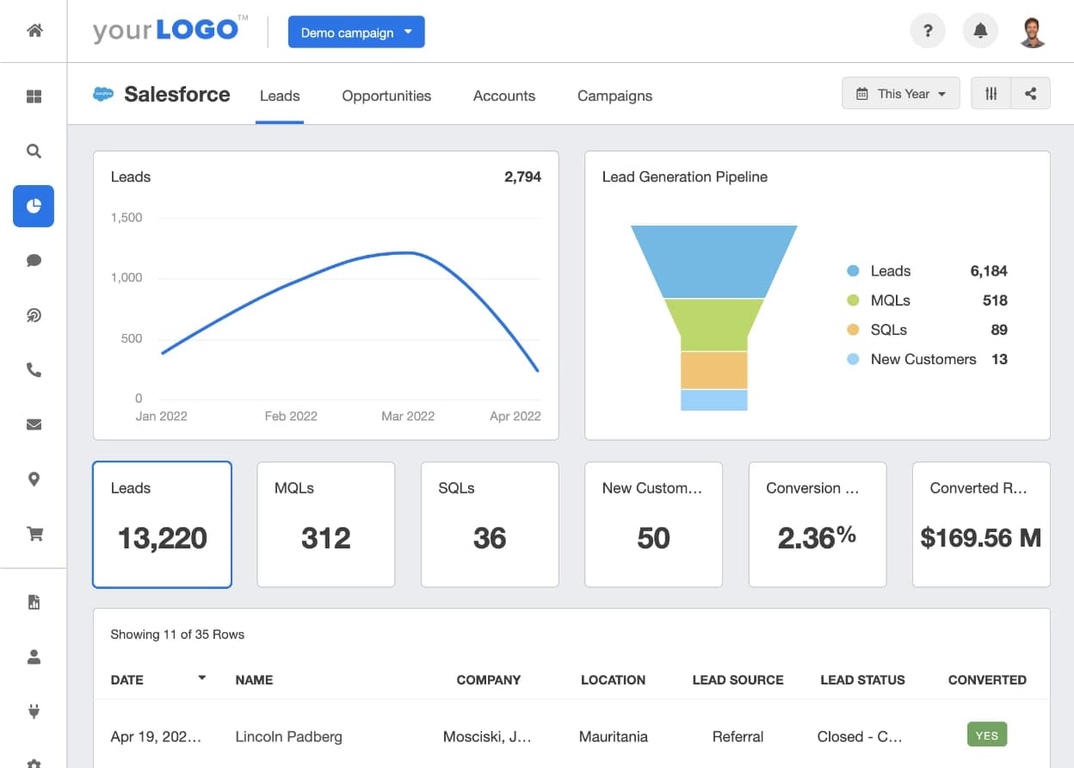Click the home icon in sidebar
1074x768 pixels.
(34, 31)
